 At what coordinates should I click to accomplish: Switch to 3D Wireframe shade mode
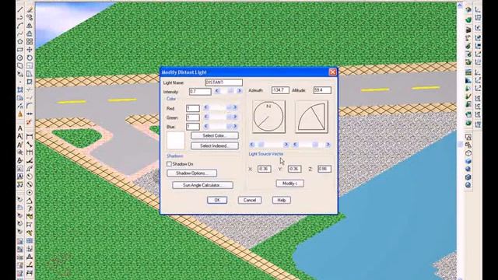pos(468,145)
